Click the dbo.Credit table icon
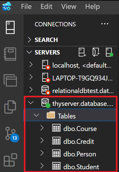This screenshot has width=119, height=172. (x=56, y=140)
